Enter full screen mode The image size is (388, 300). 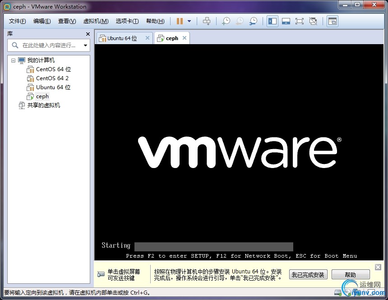(x=300, y=21)
